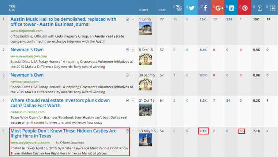Click referring domains count 1 for result 3

click(174, 75)
